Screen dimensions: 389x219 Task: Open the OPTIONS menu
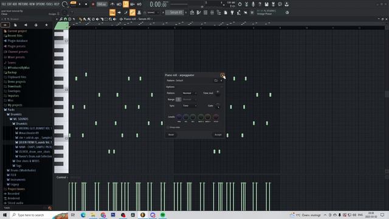[41, 4]
